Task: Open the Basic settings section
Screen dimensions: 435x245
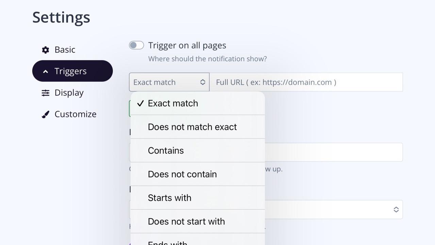Action: [65, 50]
